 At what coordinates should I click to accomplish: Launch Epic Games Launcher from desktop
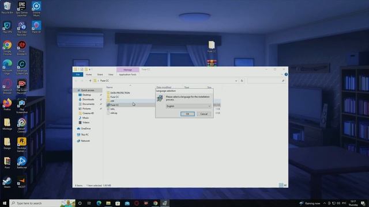tap(22, 9)
